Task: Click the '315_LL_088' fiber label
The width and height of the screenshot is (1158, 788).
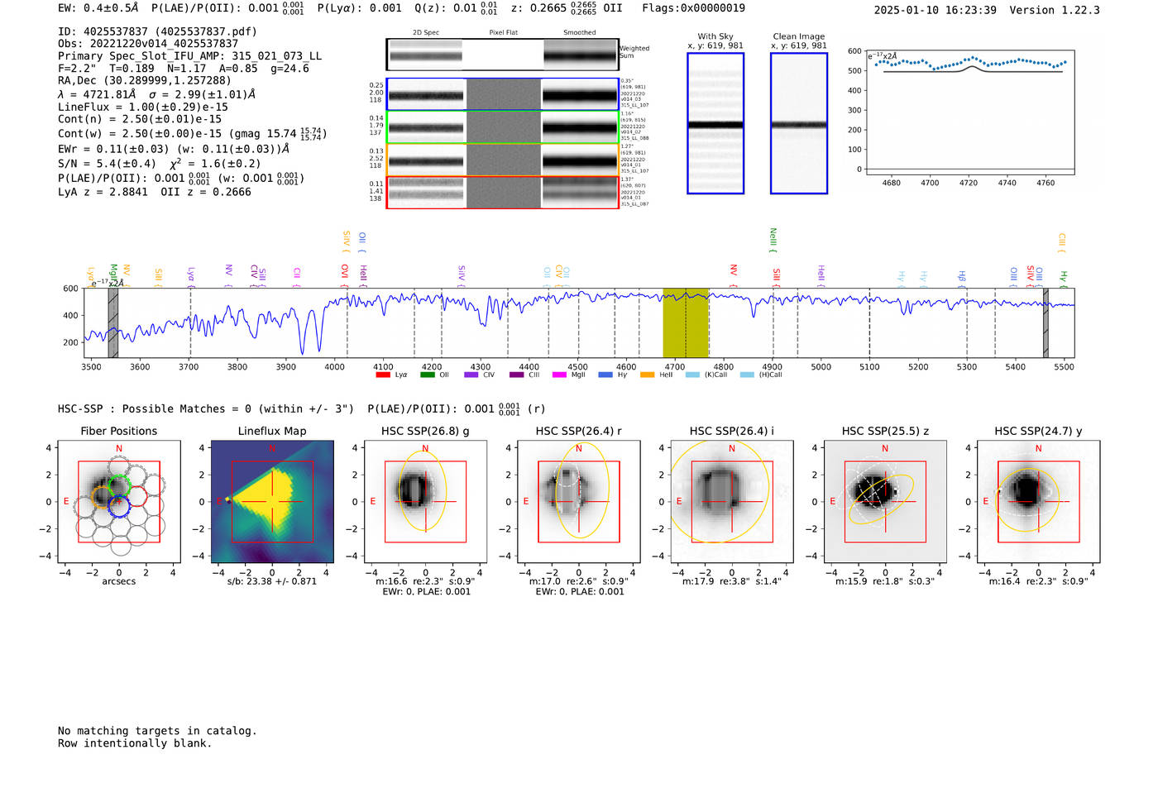Action: (x=634, y=138)
